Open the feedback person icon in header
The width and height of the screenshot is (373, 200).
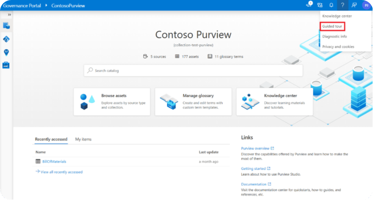(354, 5)
